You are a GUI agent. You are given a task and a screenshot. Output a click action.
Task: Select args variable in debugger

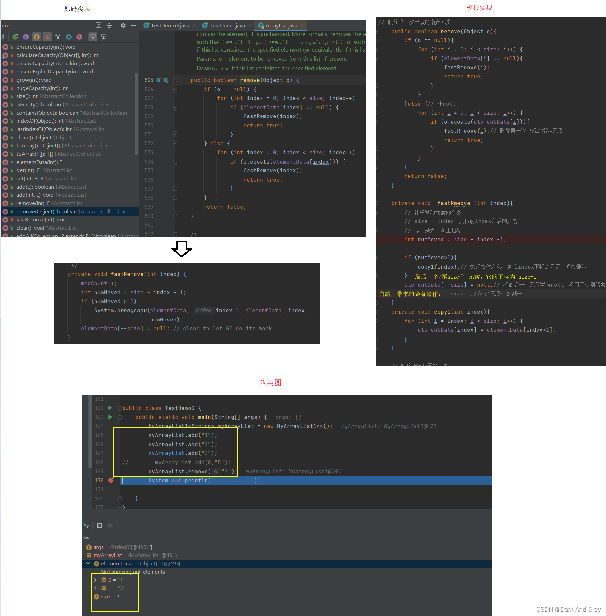pyautogui.click(x=119, y=547)
